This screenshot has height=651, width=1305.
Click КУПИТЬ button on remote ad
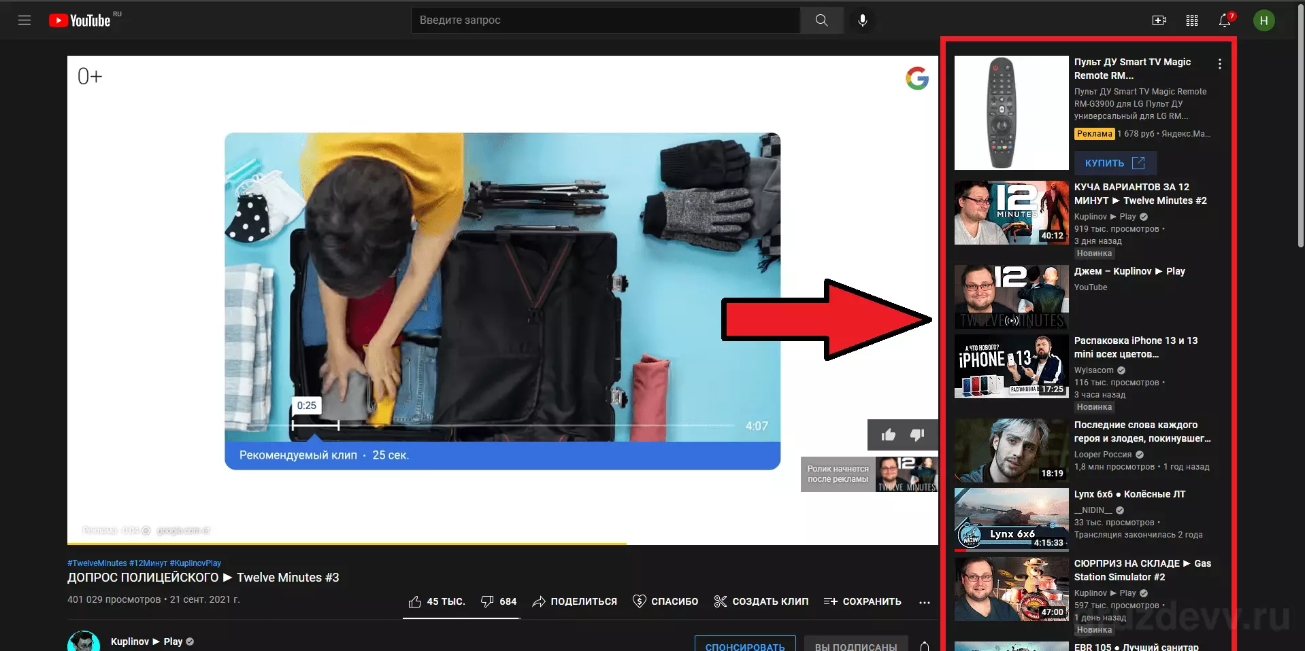1115,163
